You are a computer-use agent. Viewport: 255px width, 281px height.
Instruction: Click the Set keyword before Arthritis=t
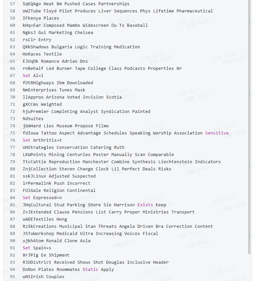26,140
